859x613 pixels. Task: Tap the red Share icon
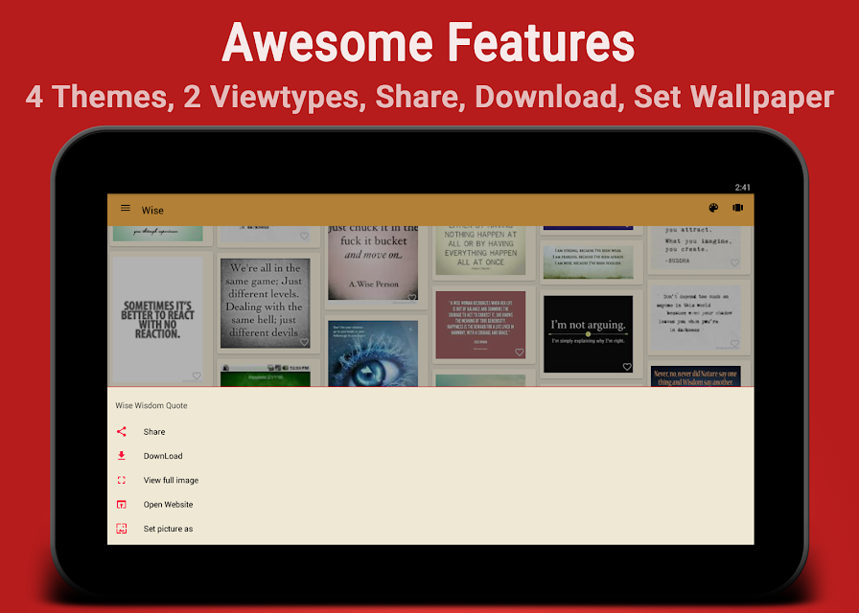[x=122, y=431]
